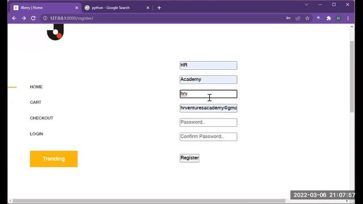Switch to python - Google Search tab
The height and width of the screenshot is (204, 363).
click(x=117, y=7)
